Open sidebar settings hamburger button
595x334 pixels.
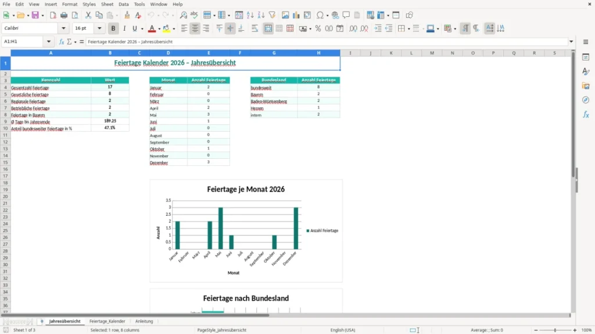pyautogui.click(x=586, y=42)
